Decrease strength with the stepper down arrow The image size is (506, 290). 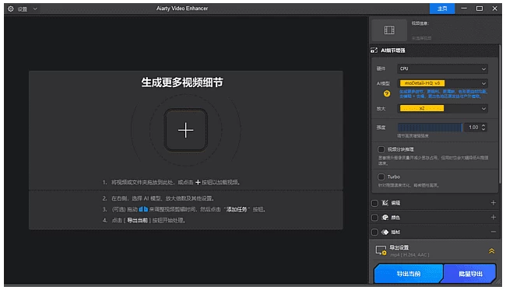click(483, 129)
